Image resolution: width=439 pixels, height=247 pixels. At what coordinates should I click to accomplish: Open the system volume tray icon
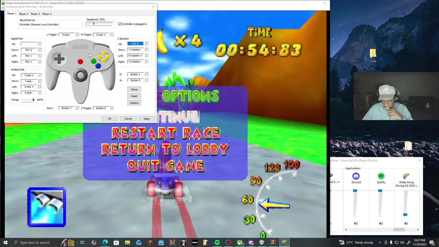(402, 243)
